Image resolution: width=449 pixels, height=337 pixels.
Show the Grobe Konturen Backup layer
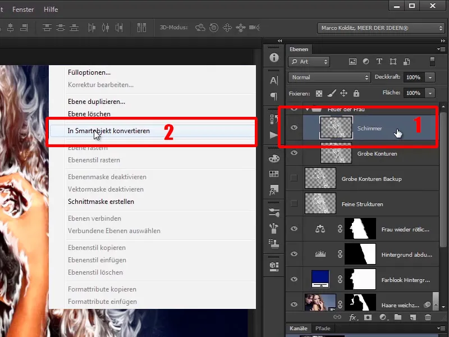[294, 178]
